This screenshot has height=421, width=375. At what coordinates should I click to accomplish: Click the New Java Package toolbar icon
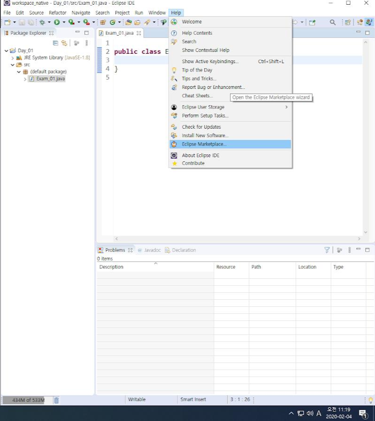click(103, 22)
